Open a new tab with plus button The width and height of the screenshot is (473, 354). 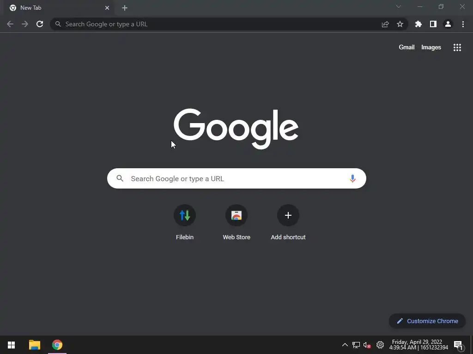tap(125, 8)
